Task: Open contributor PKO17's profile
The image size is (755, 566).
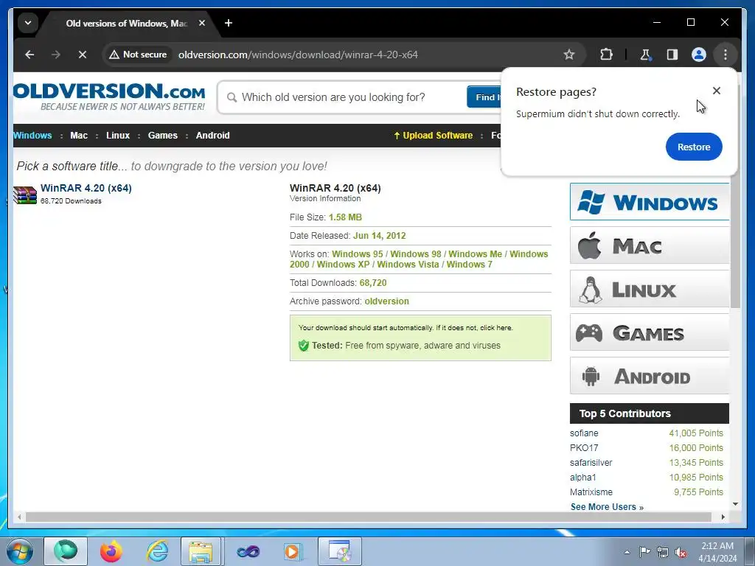Action: pos(584,448)
